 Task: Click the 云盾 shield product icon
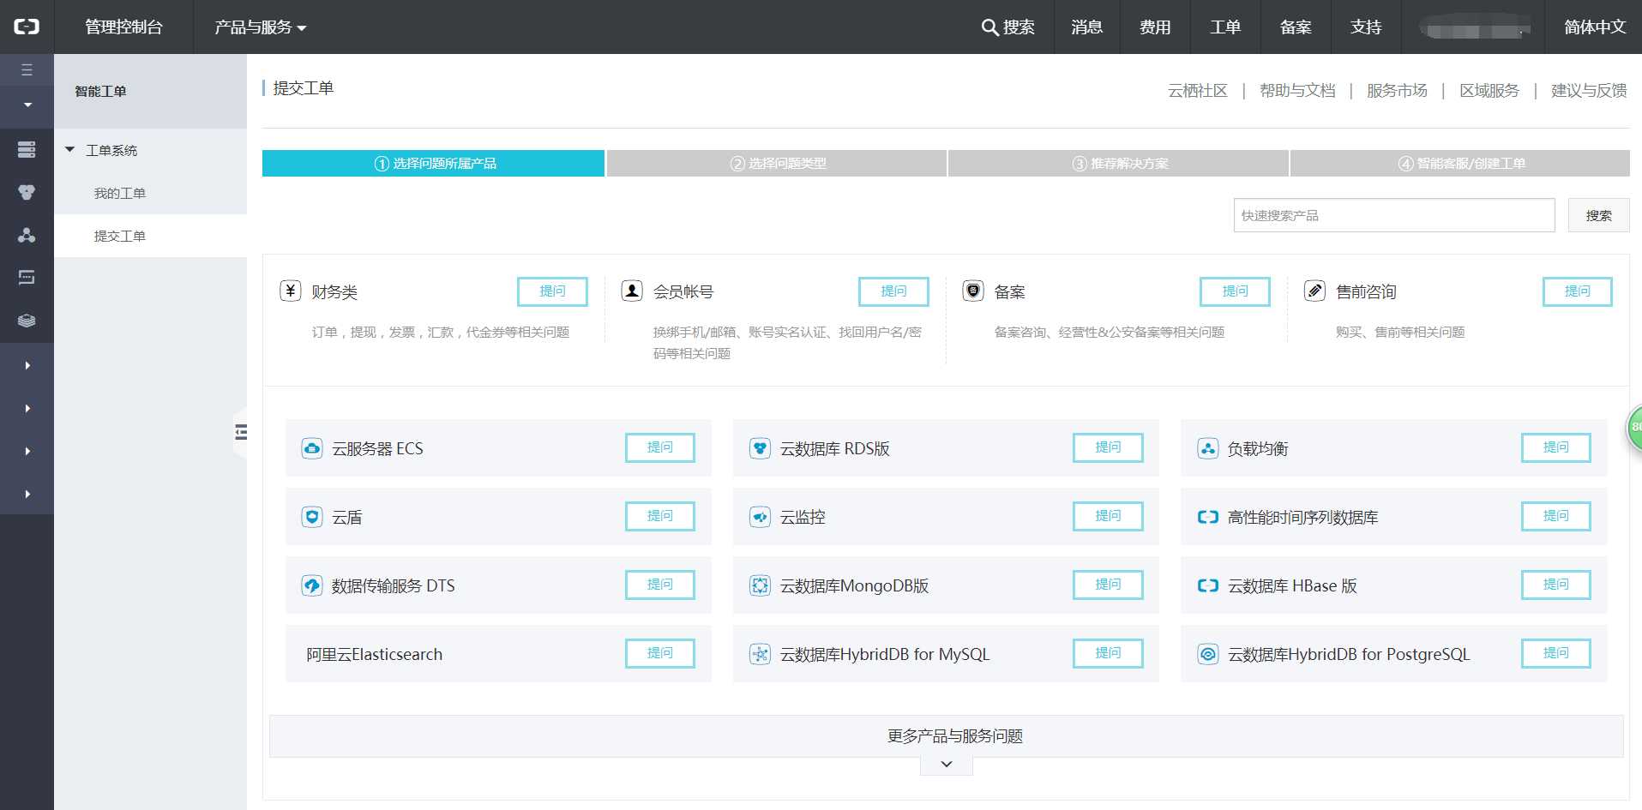(312, 517)
